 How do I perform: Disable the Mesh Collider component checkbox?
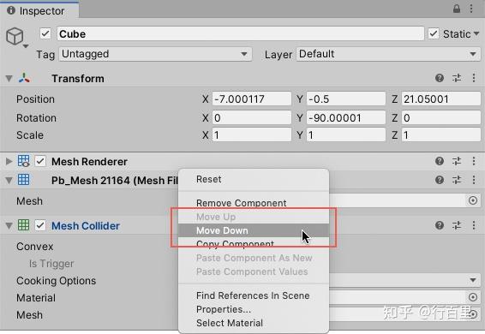(x=40, y=225)
